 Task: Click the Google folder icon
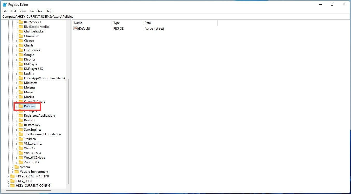(x=21, y=55)
